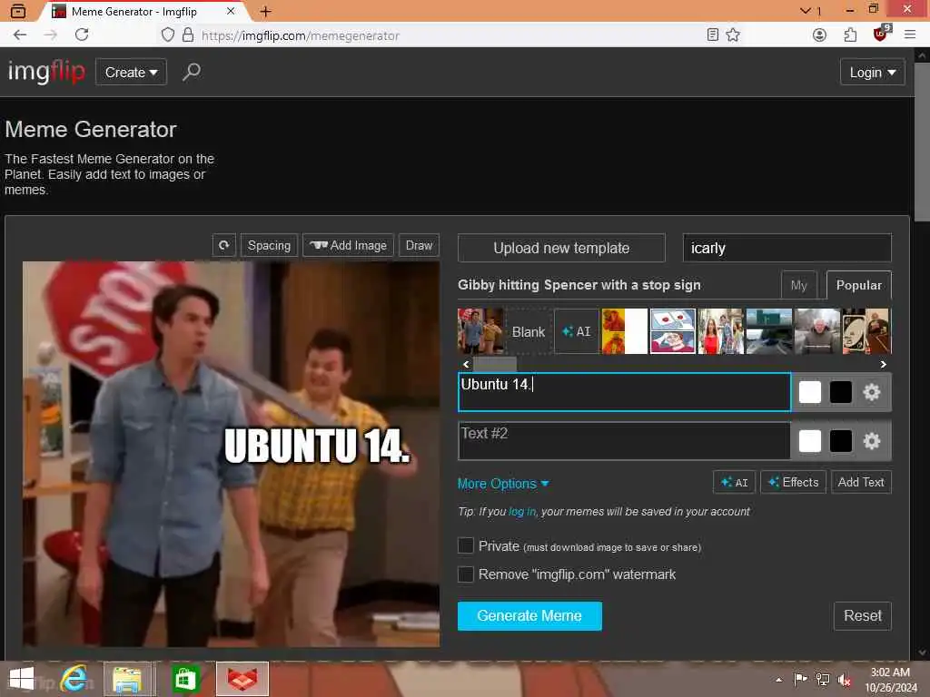Expand the Create dropdown menu

pos(131,73)
